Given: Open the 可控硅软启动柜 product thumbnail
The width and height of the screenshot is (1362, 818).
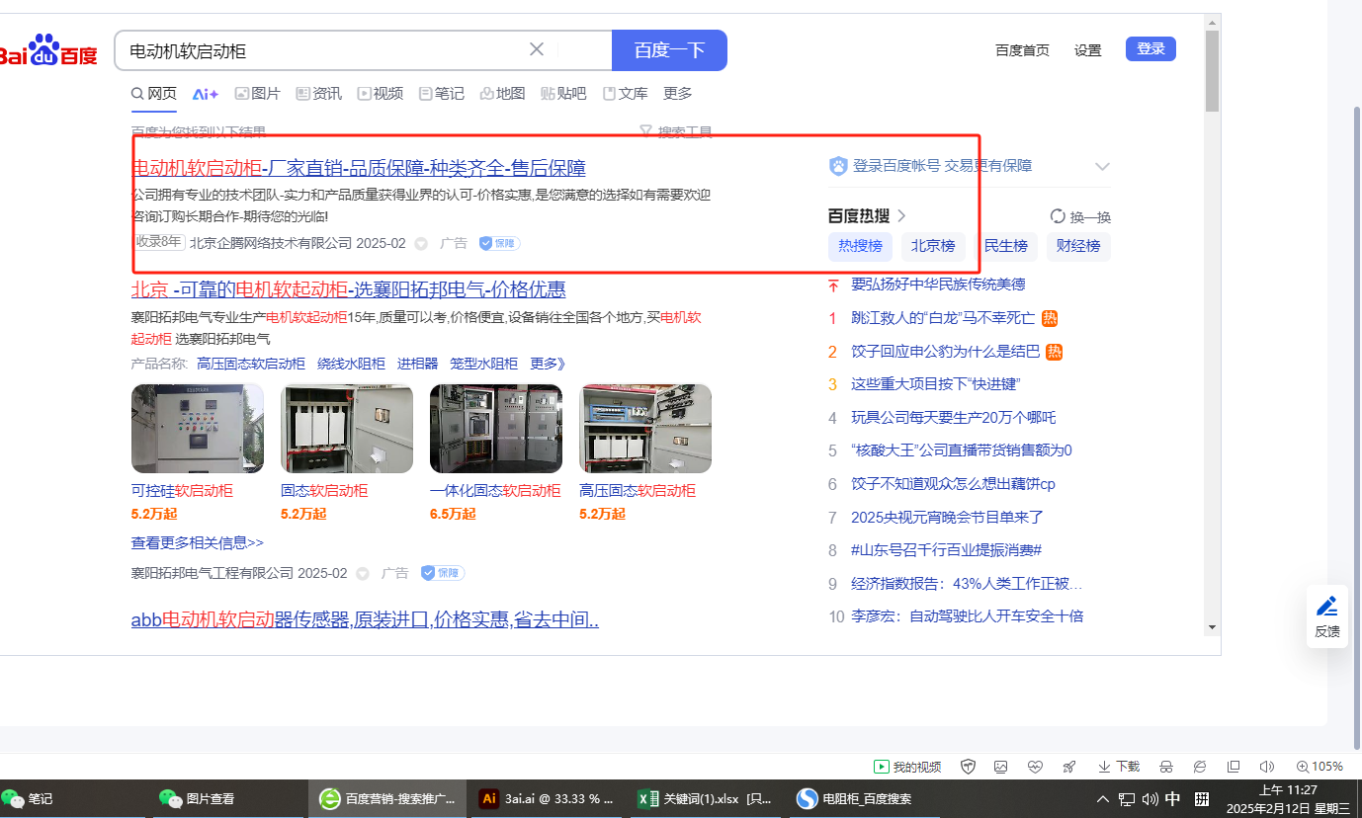Looking at the screenshot, I should (x=198, y=429).
